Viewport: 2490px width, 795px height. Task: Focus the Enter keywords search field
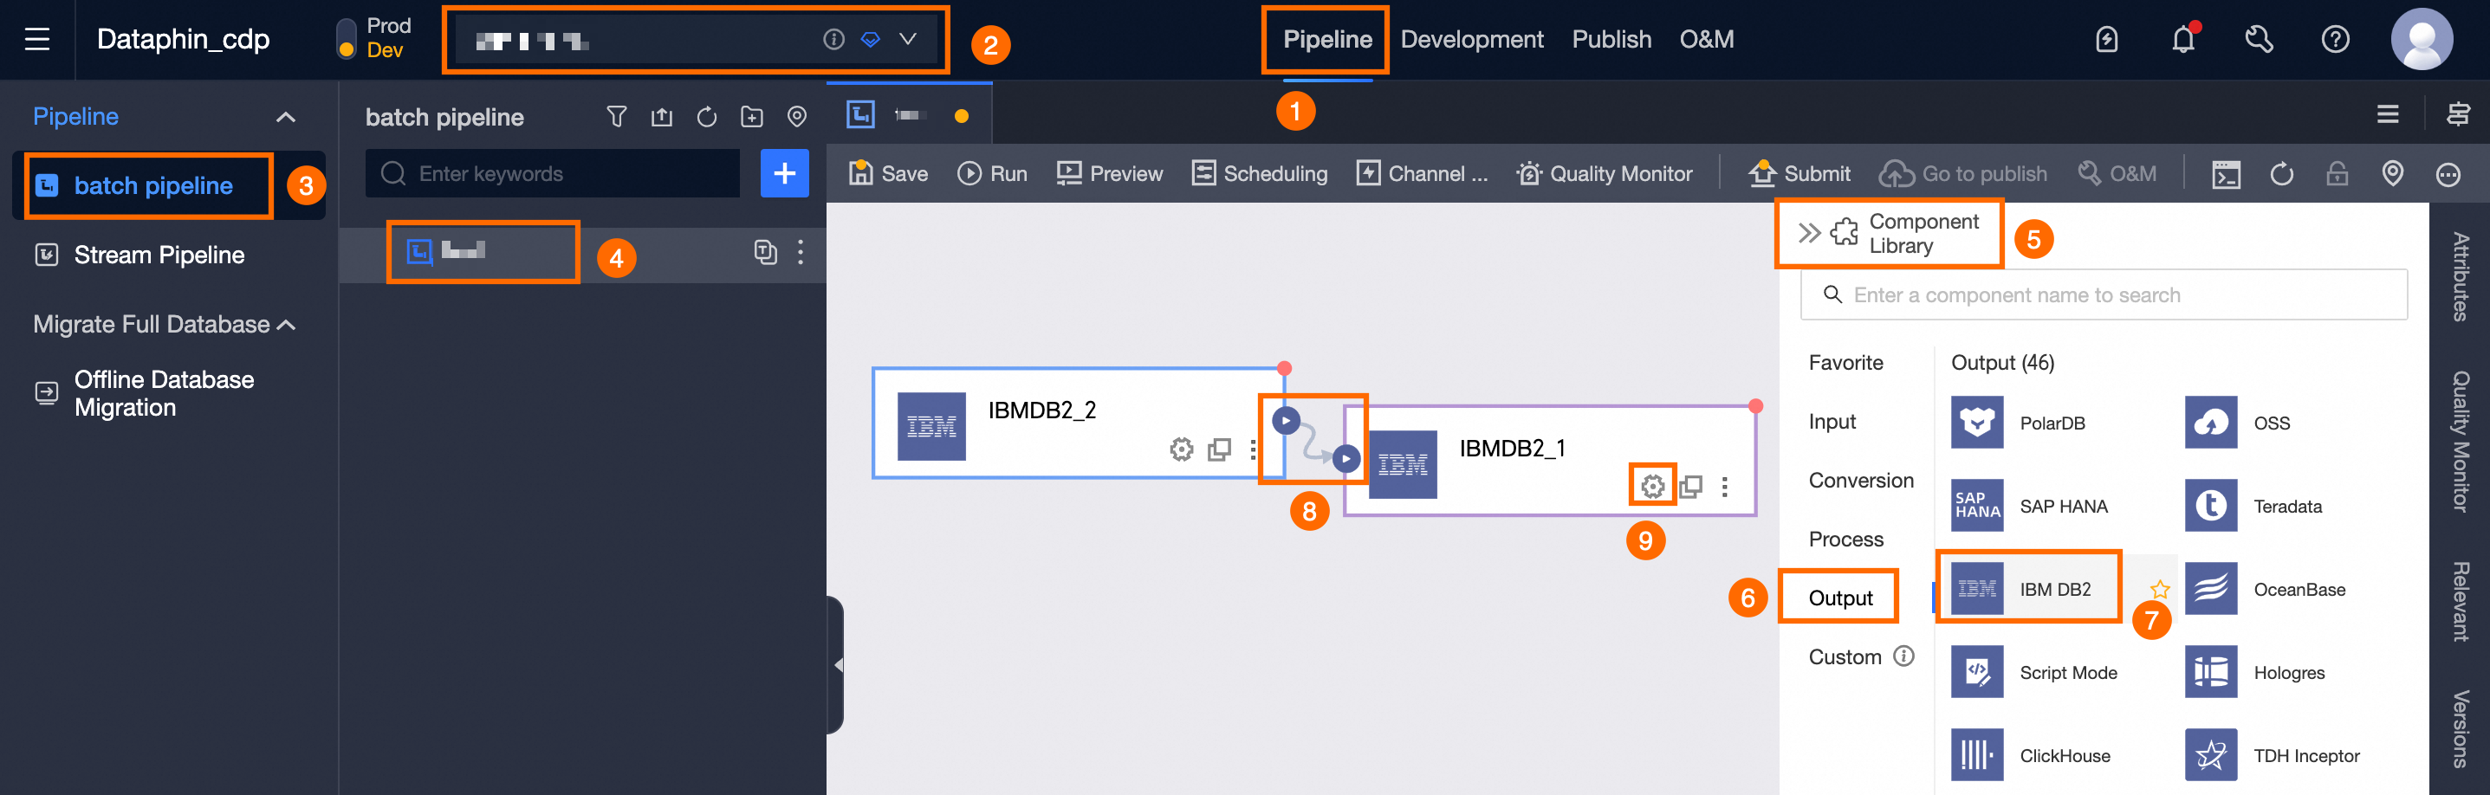pos(553,174)
